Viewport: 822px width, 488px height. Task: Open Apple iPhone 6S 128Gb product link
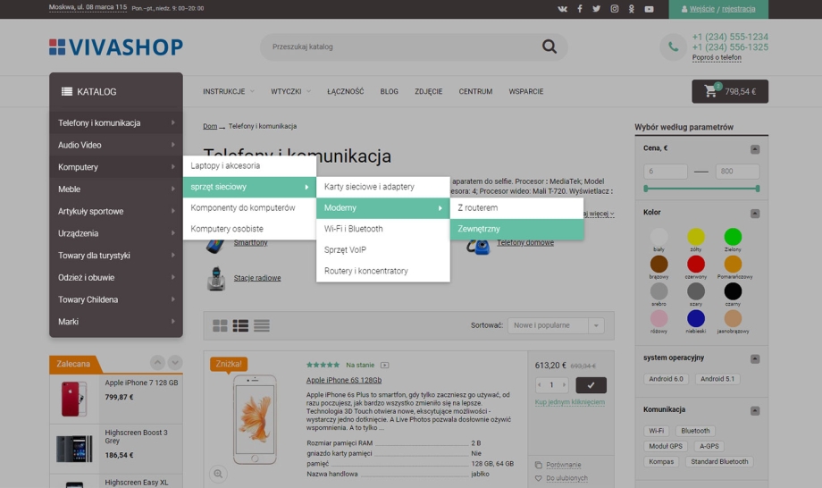[344, 380]
